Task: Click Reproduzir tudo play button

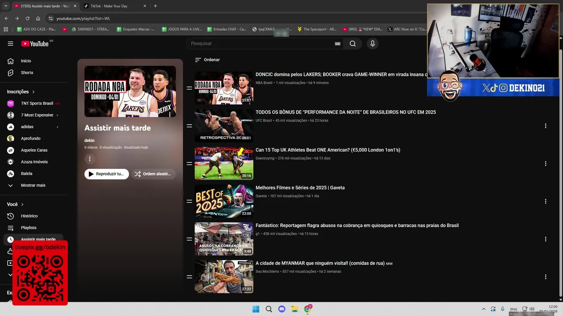Action: [106, 174]
